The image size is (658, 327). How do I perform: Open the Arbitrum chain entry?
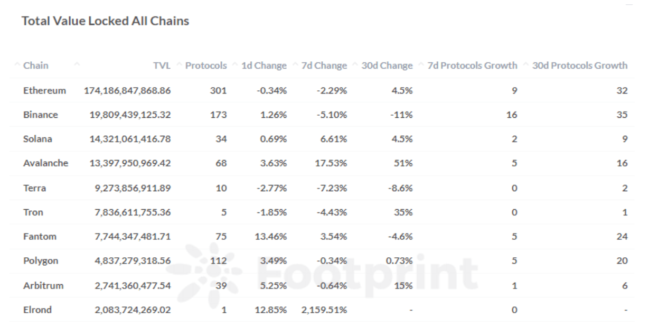point(43,285)
